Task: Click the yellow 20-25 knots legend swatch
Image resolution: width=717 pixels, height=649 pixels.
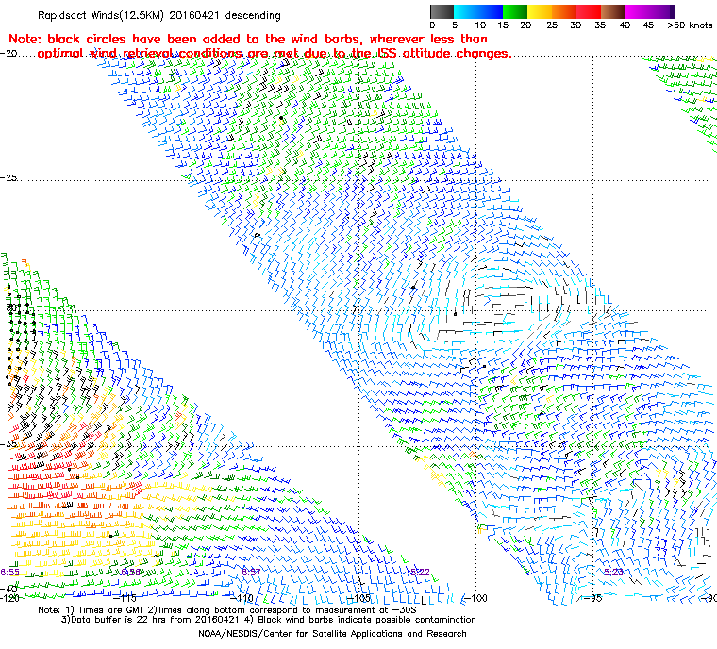Action: (540, 11)
